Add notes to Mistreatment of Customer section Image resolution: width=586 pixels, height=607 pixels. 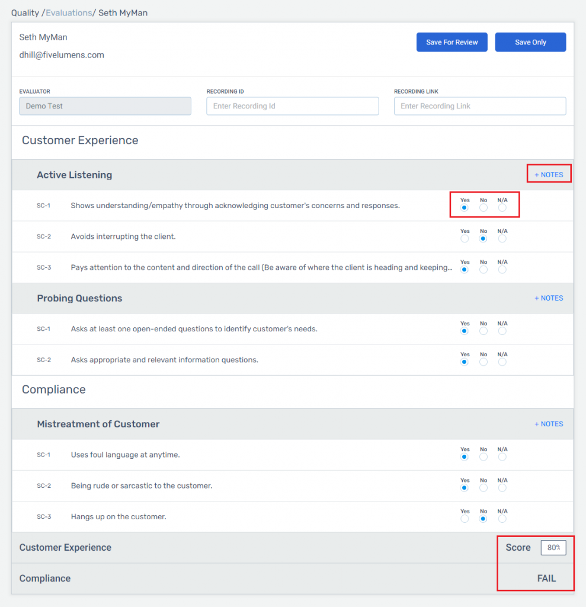click(x=549, y=424)
